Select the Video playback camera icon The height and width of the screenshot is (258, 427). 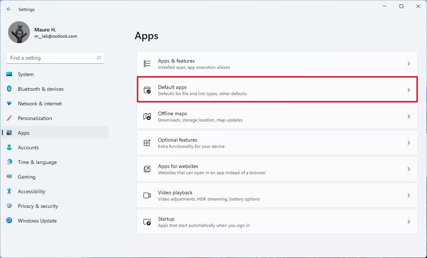click(147, 195)
